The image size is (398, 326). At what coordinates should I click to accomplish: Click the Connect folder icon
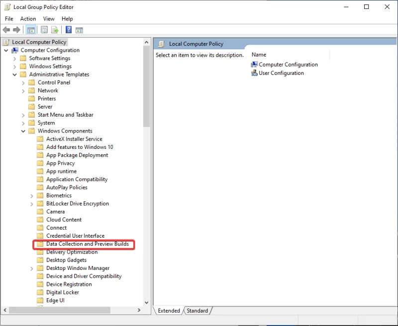(40, 228)
